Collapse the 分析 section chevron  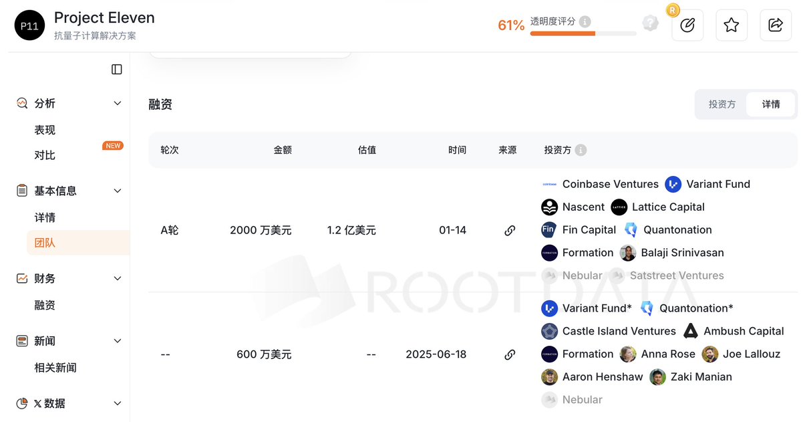[x=118, y=103]
